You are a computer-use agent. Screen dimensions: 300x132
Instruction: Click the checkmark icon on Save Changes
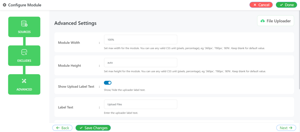pos(81,128)
